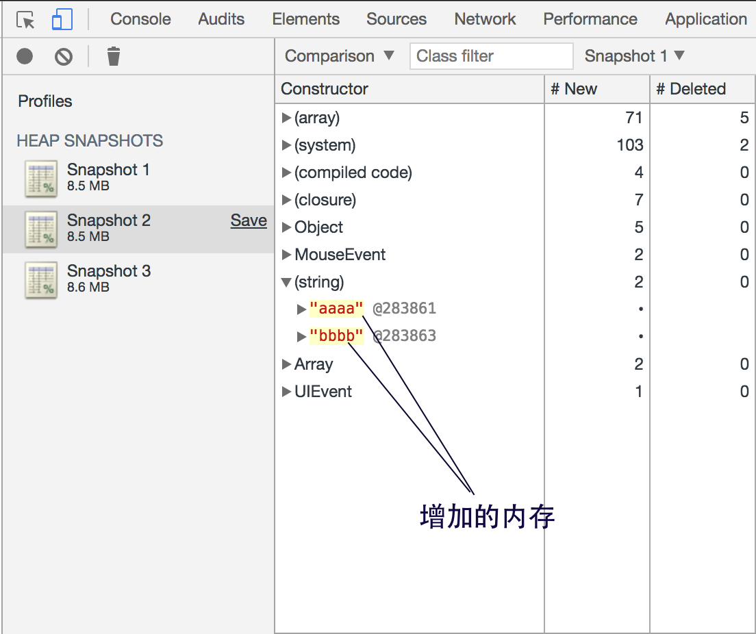Click the HEAP SNAPSHOTS section heading
This screenshot has width=756, height=634.
[90, 141]
